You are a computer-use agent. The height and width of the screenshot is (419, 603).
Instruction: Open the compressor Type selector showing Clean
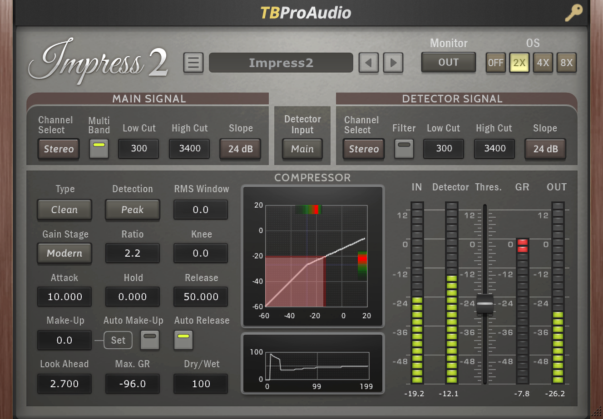(x=64, y=209)
